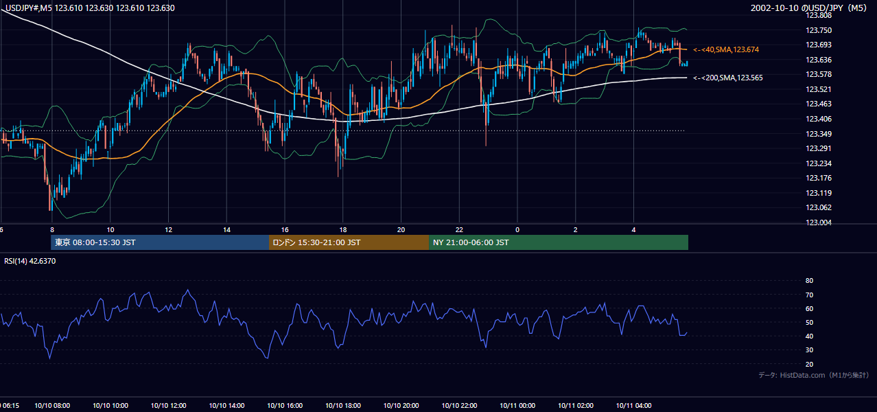Click hour label 4 under the price chart
This screenshot has width=877, height=412.
634,229
